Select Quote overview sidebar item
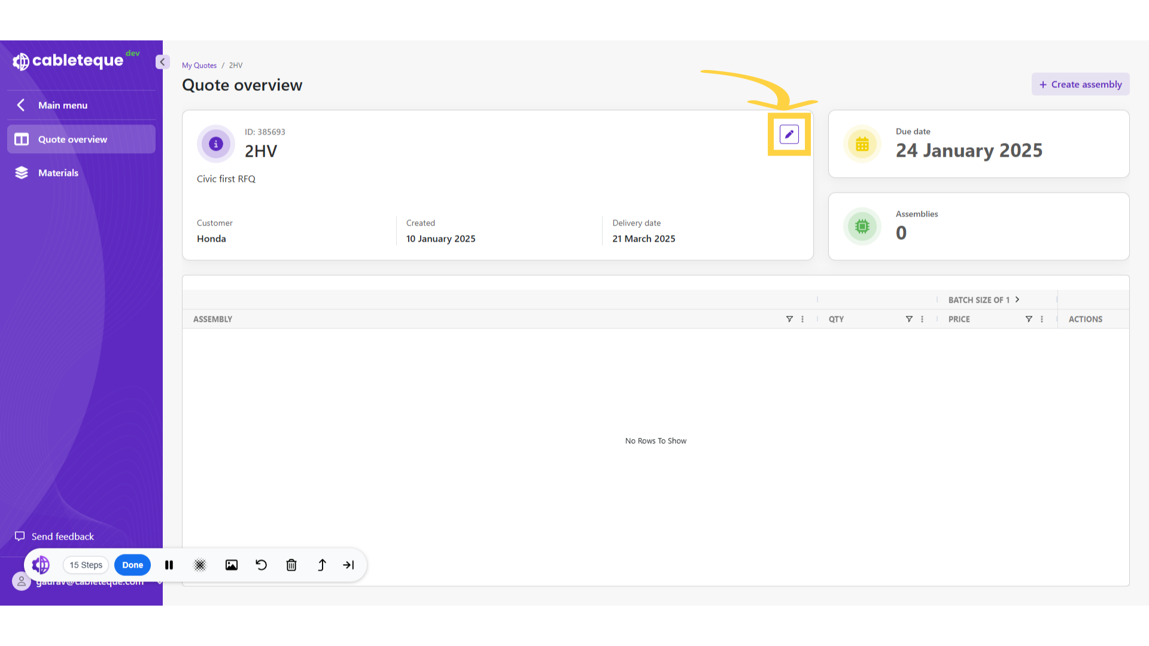This screenshot has width=1149, height=646. click(x=72, y=139)
